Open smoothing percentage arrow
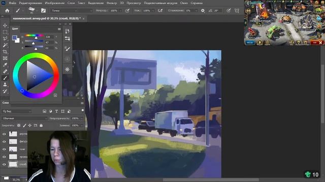325x182 pixels. 196,11
